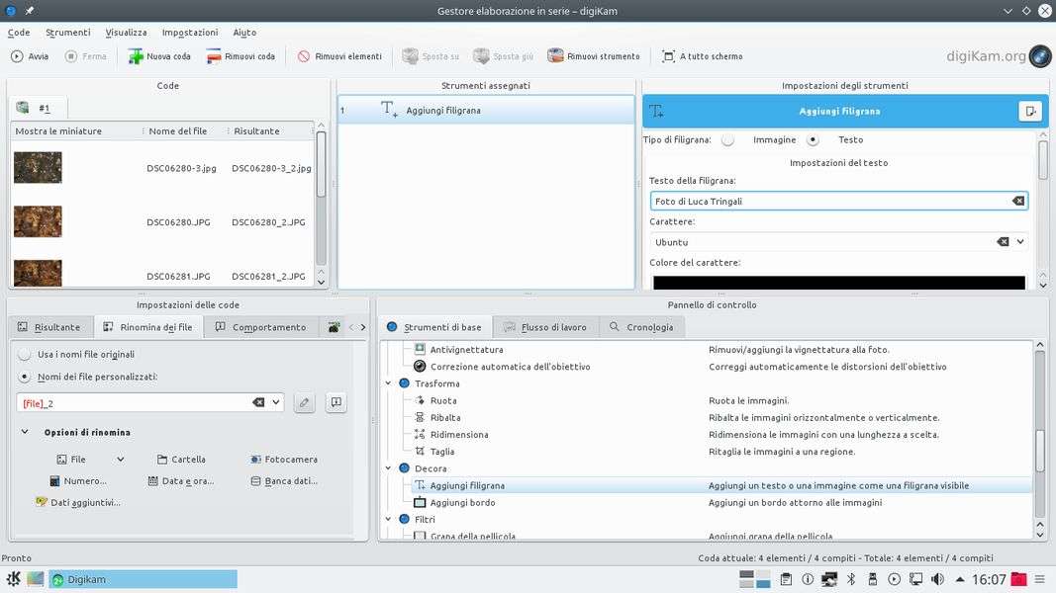Open rename pattern history dropdown
Image resolution: width=1056 pixels, height=593 pixels.
pos(276,402)
